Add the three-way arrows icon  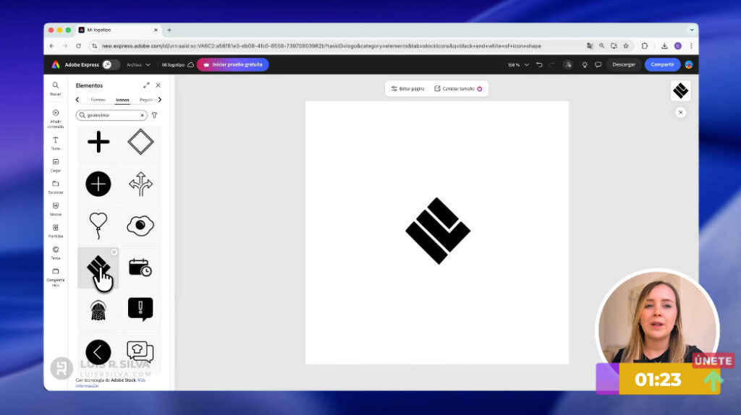point(140,184)
